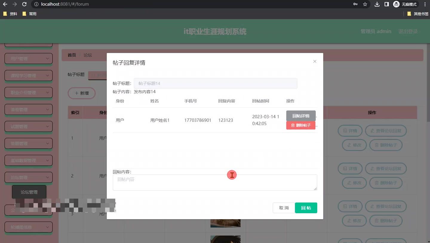Click 查看论坛回复 in table row 1
Viewport: 430px width, 243px height.
[x=386, y=131]
